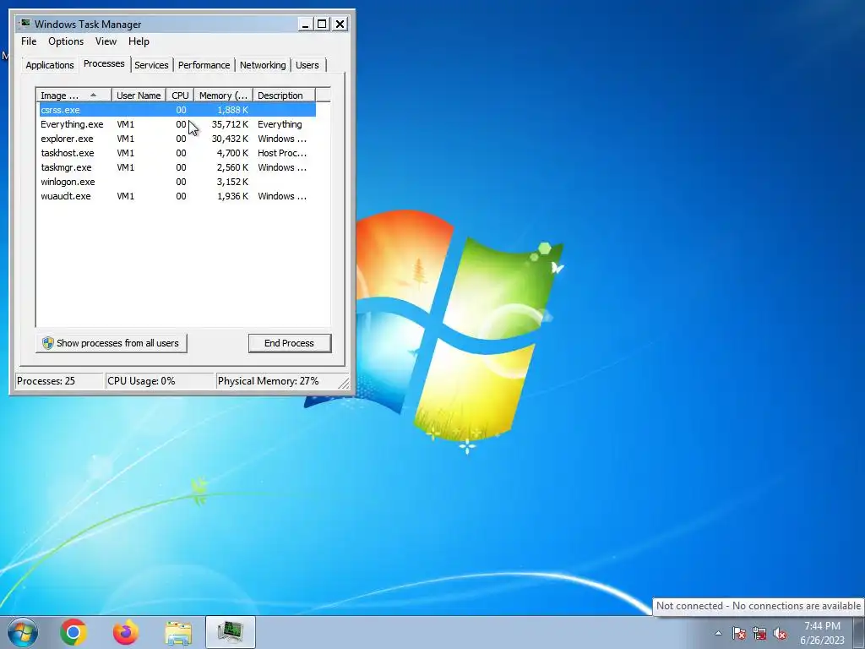865x649 pixels.
Task: Click End Process button
Action: [290, 343]
